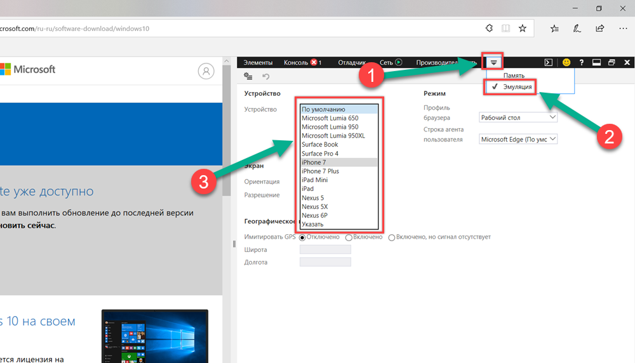This screenshot has height=363, width=635.
Task: Close the DevTools panel
Action: [x=627, y=62]
